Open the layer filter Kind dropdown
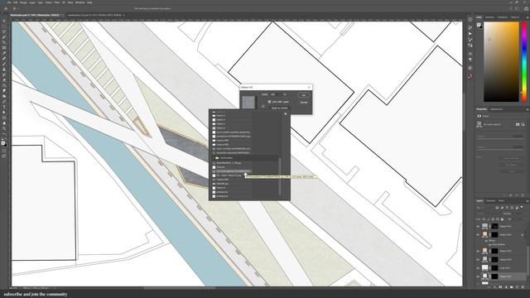This screenshot has height=298, width=530. click(484, 208)
